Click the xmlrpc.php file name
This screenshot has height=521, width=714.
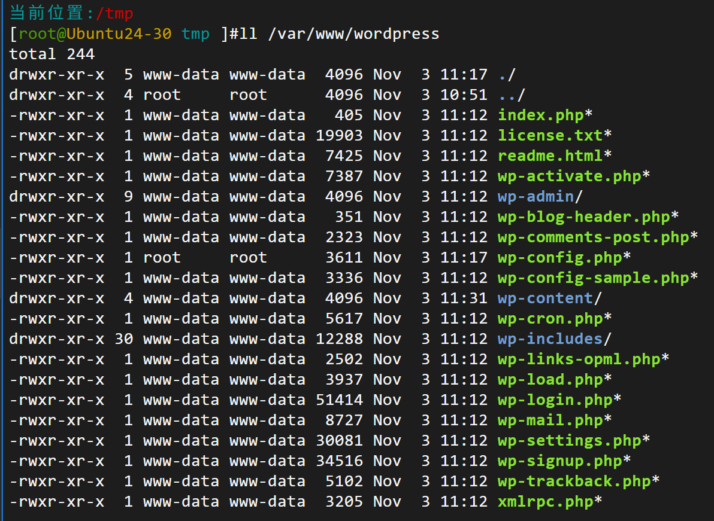546,502
